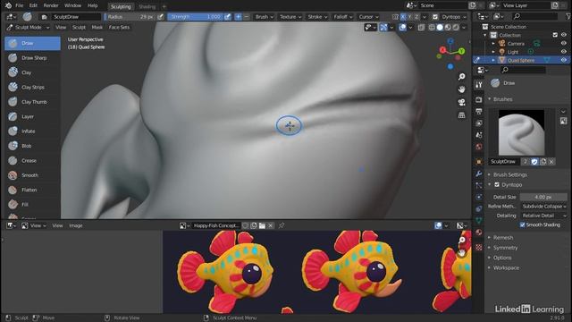This screenshot has height=322, width=572.
Task: Select the Clay Strips brush
Action: coord(32,87)
